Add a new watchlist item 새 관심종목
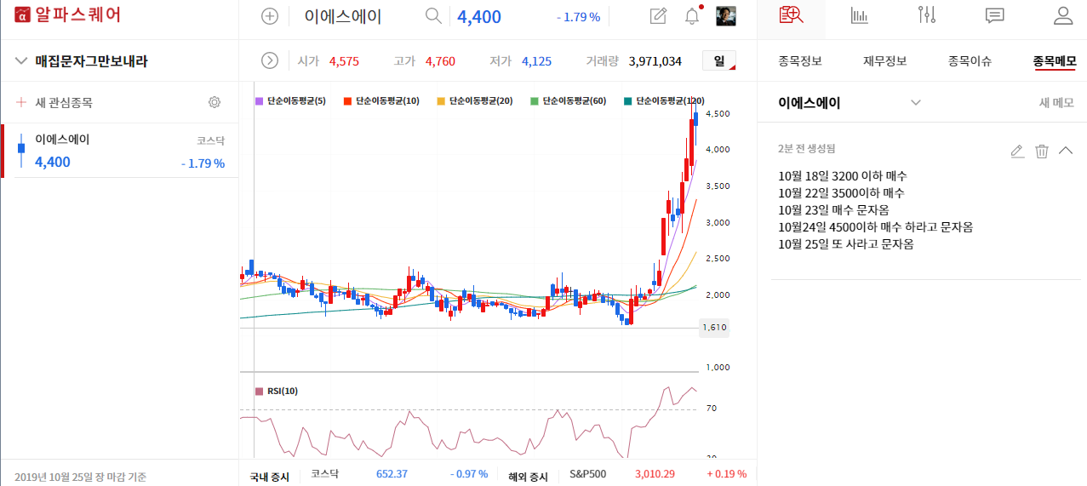1087x486 pixels. point(54,102)
